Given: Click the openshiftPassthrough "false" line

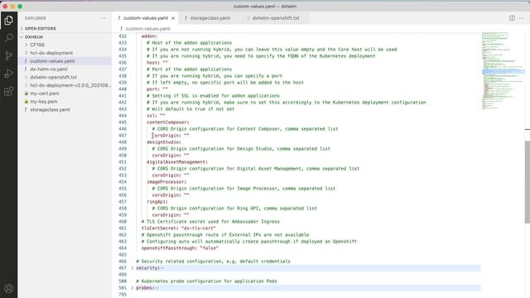Looking at the screenshot, I should point(180,248).
